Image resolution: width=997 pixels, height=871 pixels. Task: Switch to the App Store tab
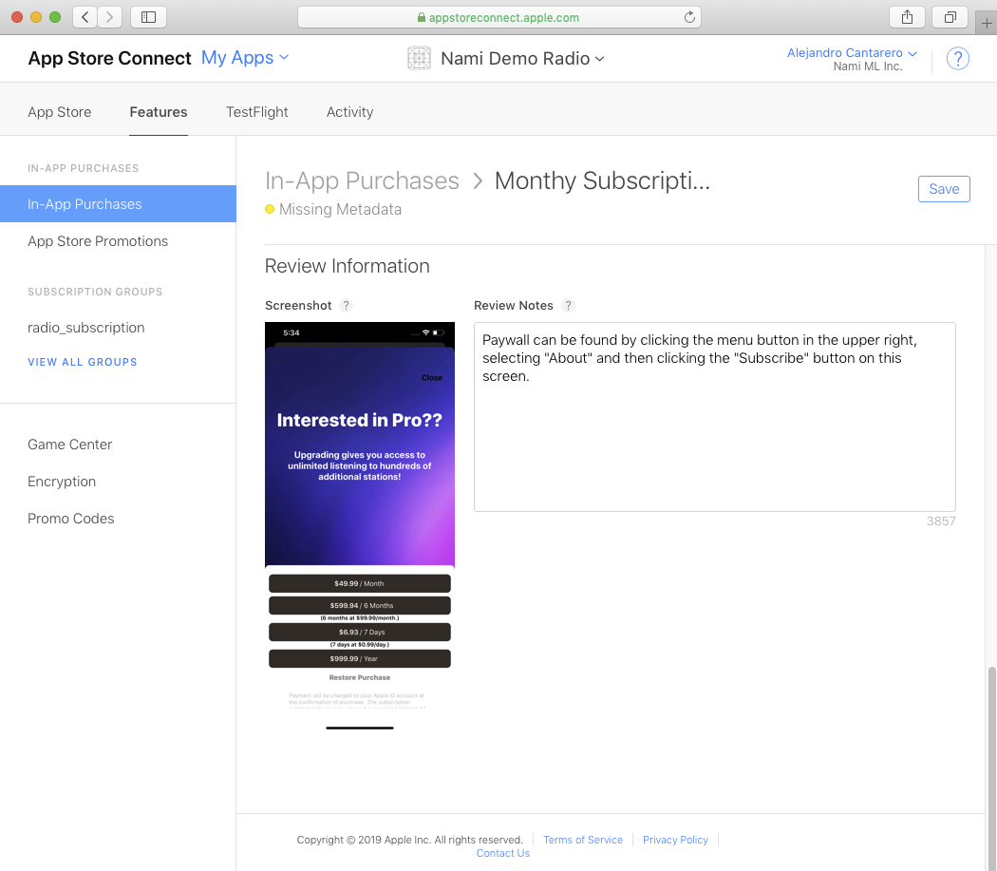(x=60, y=112)
